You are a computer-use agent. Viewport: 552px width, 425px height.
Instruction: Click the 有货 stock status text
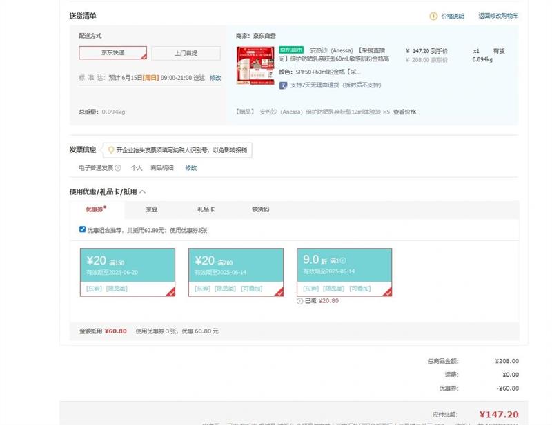tap(499, 51)
